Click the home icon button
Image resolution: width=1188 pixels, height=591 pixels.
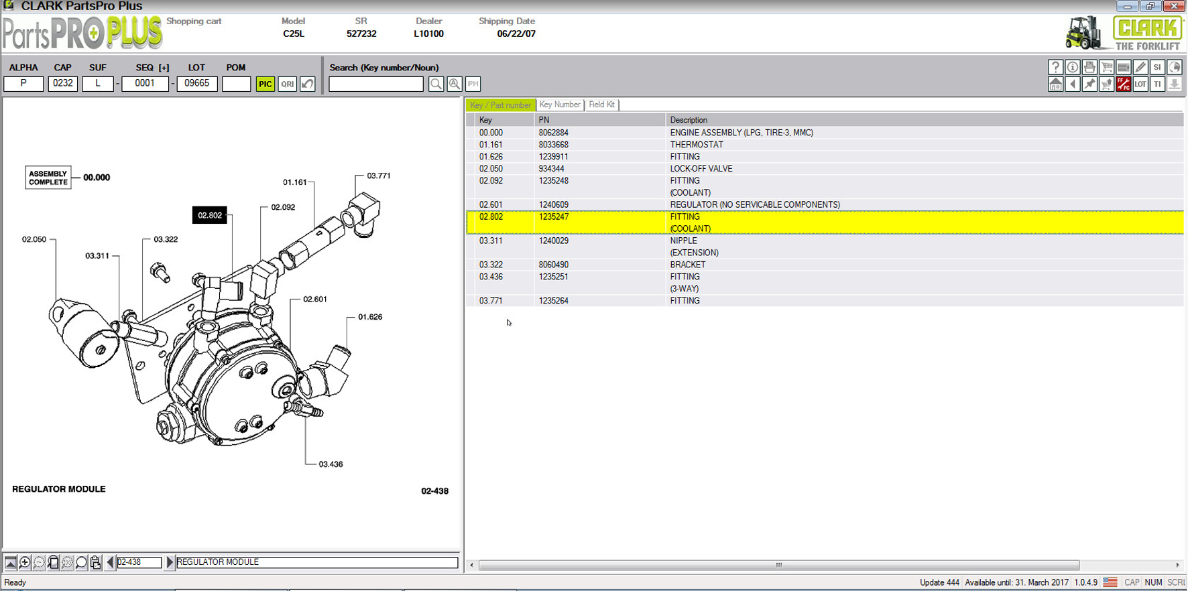(x=1055, y=84)
